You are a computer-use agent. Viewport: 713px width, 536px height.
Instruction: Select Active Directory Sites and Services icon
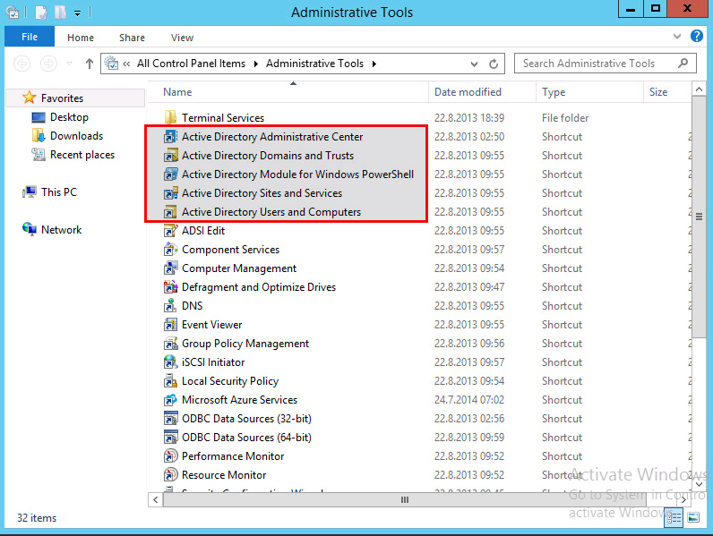tap(170, 193)
